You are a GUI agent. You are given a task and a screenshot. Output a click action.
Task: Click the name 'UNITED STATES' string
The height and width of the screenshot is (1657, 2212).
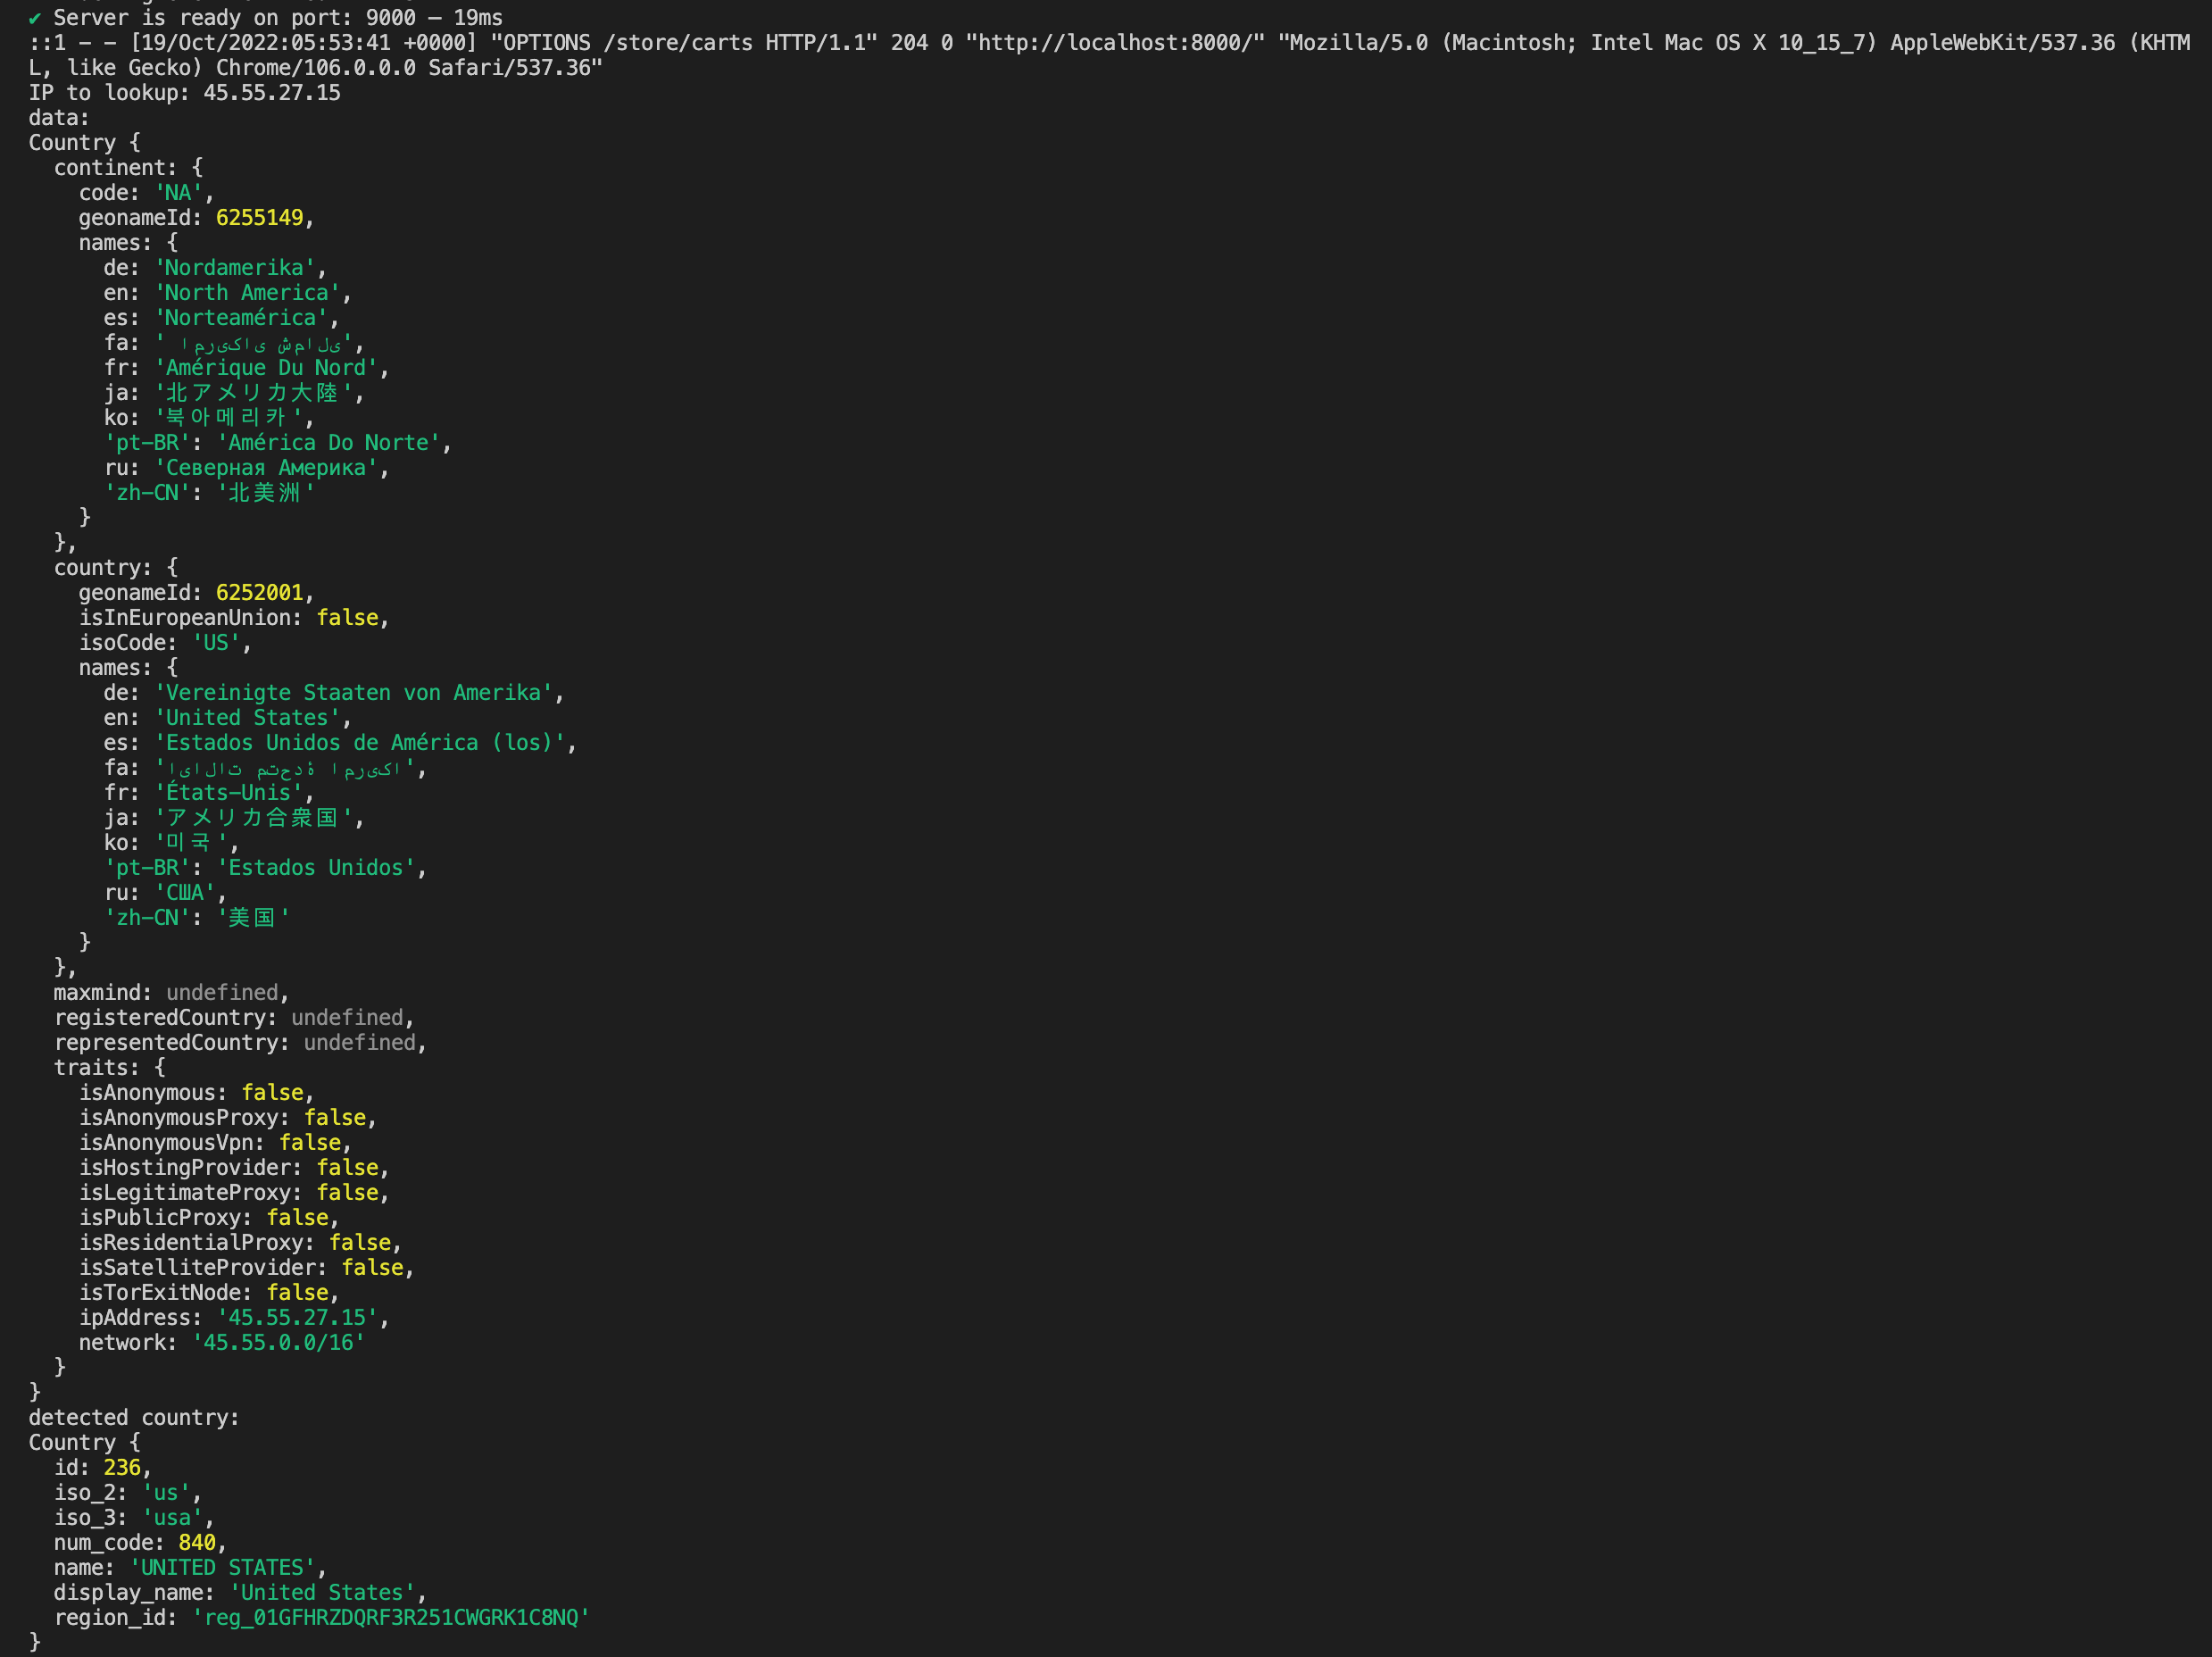222,1568
